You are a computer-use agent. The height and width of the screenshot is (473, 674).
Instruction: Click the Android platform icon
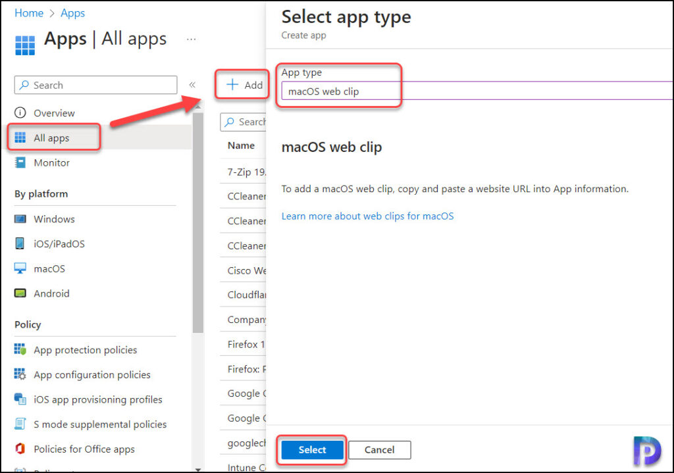(x=20, y=293)
